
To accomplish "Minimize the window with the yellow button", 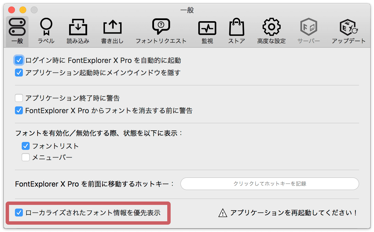I will [23, 10].
